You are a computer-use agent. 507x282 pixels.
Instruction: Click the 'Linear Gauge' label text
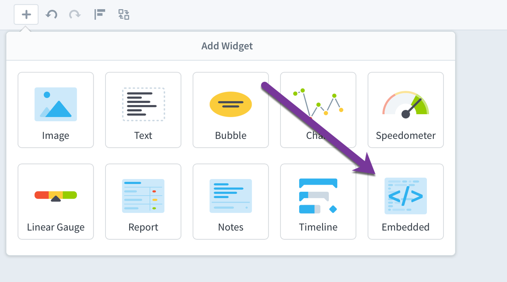[56, 227]
